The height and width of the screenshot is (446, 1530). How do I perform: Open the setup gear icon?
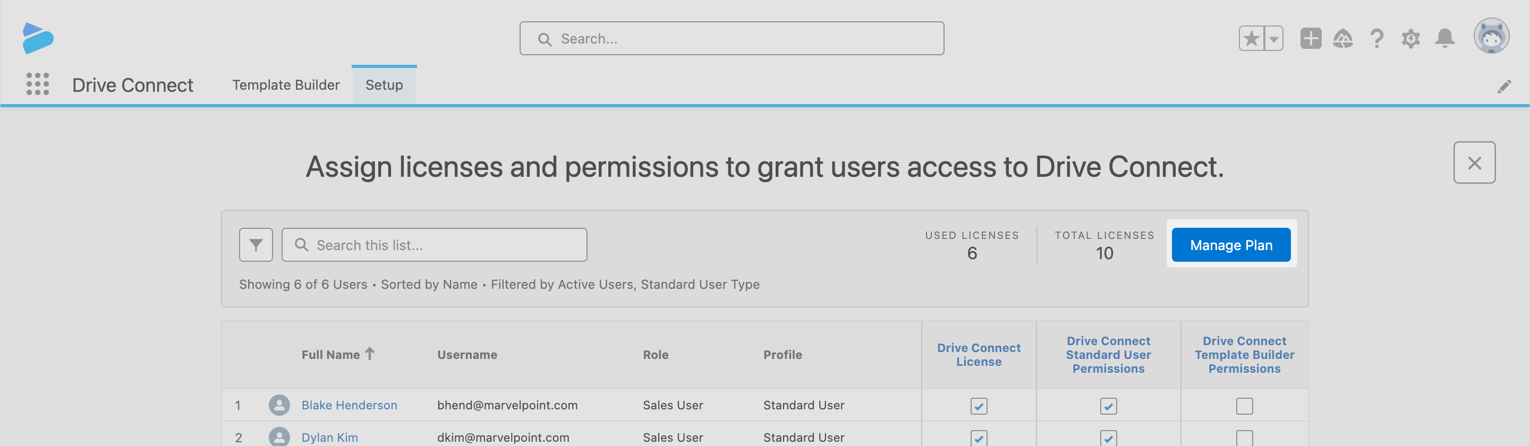point(1410,39)
